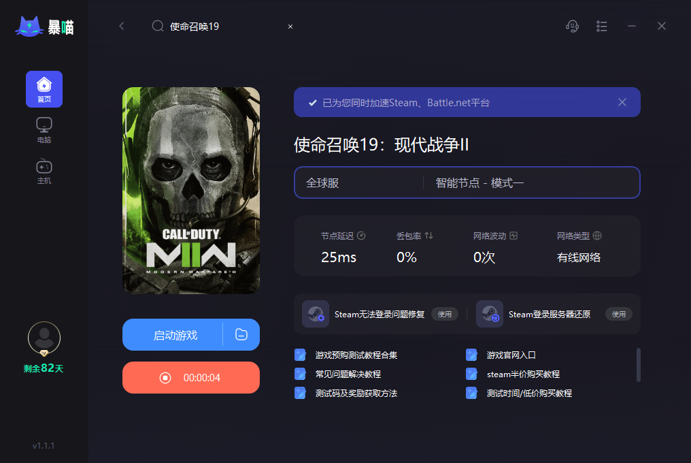
Task: Click the back arrow next to search bar
Action: tap(122, 26)
